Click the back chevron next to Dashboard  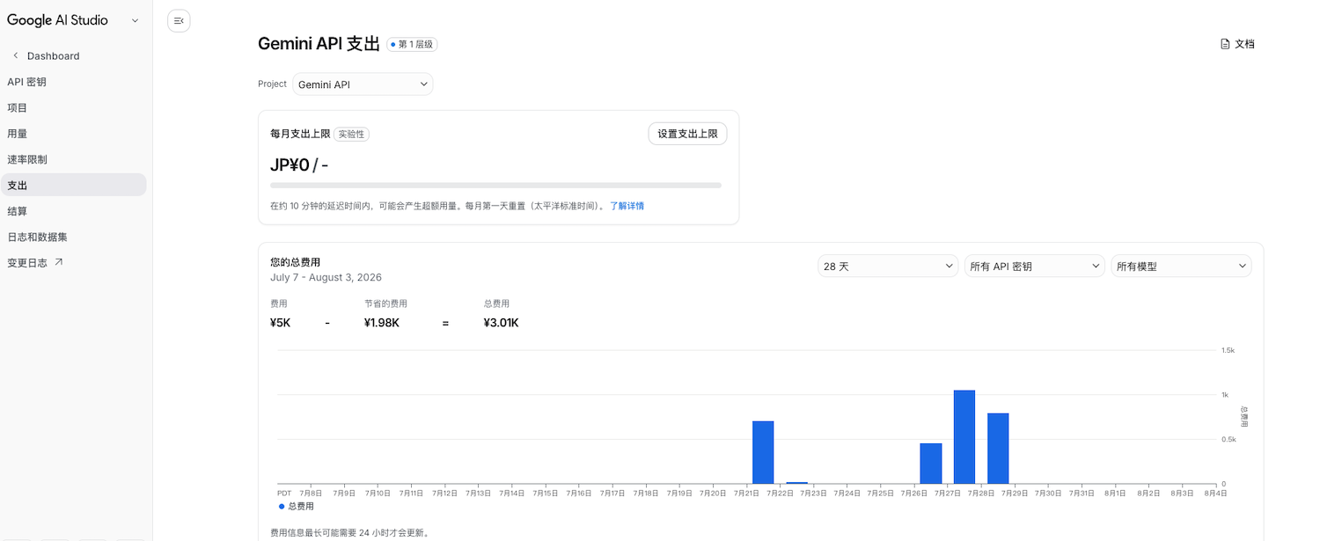coord(15,55)
